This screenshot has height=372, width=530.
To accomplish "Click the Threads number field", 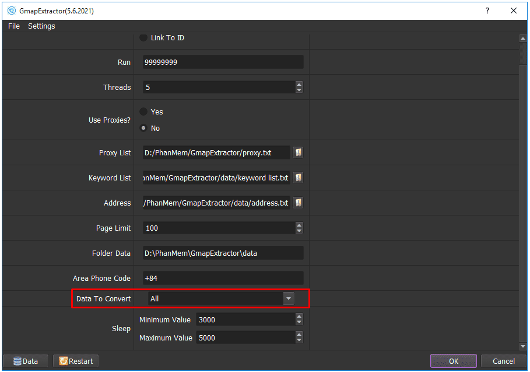I will (219, 88).
